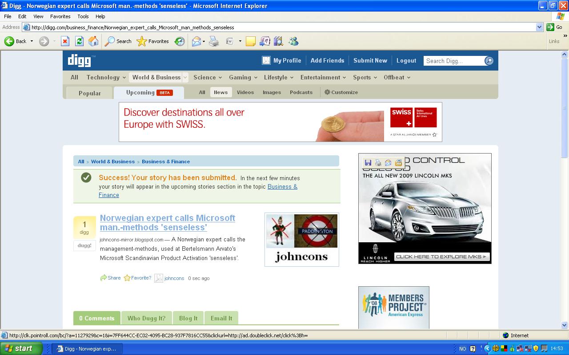Open the Research books toolbar icon
This screenshot has width=569, height=355.
278,41
